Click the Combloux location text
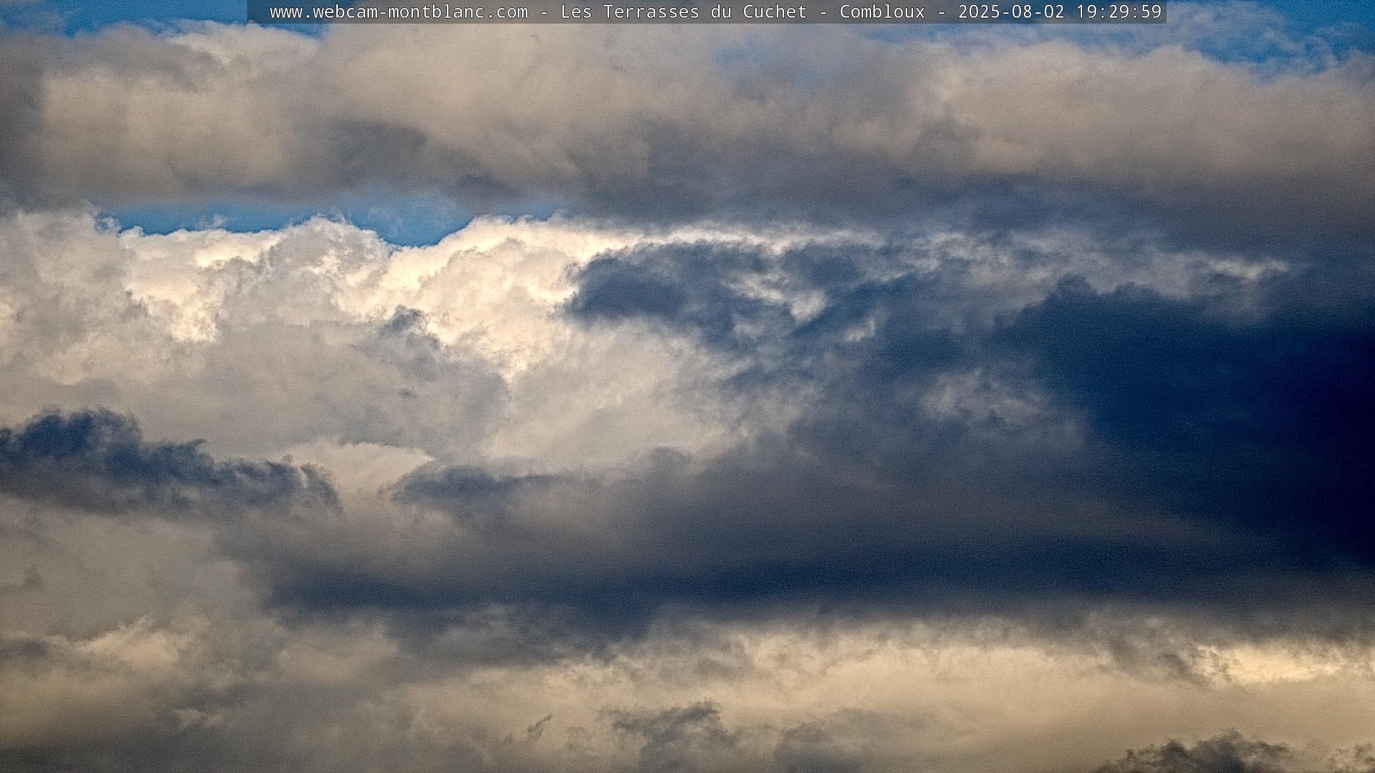Image resolution: width=1375 pixels, height=773 pixels. click(882, 12)
